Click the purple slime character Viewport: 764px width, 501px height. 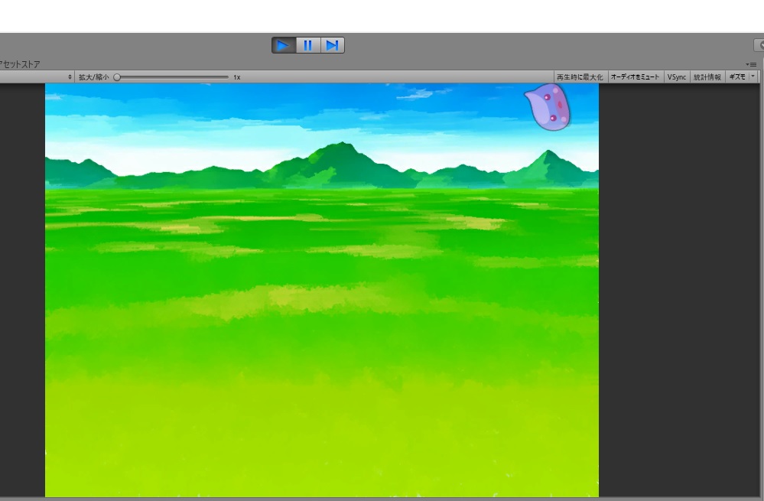tap(548, 107)
